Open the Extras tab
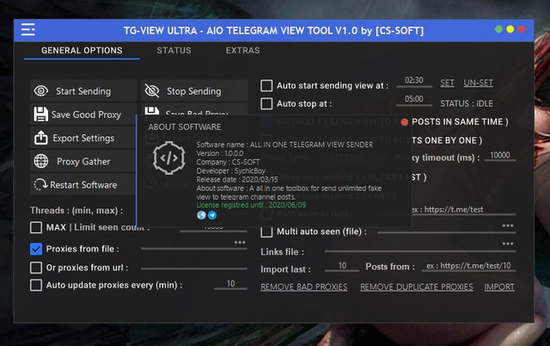The width and height of the screenshot is (550, 346). click(242, 51)
